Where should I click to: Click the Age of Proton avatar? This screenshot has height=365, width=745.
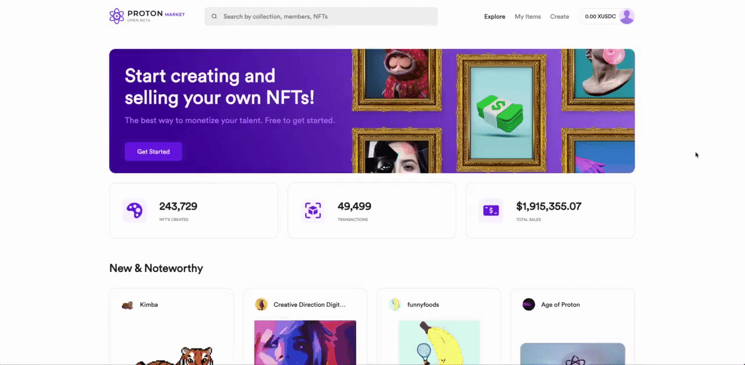528,305
